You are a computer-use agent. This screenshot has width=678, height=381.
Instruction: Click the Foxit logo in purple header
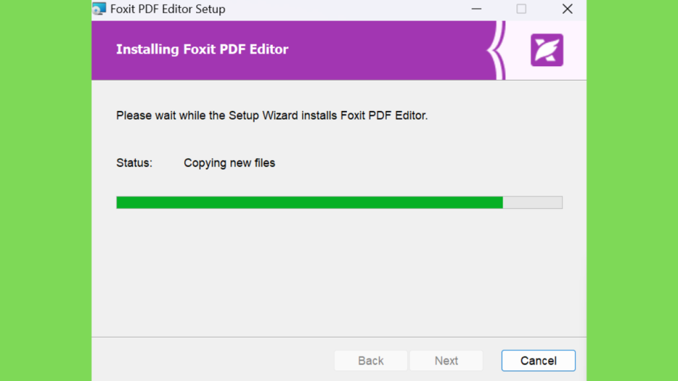[546, 50]
